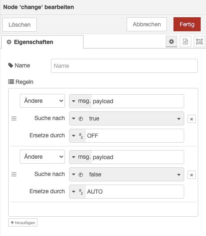This screenshot has width=206, height=236.
Task: Click the Abbrechen button
Action: (x=147, y=24)
